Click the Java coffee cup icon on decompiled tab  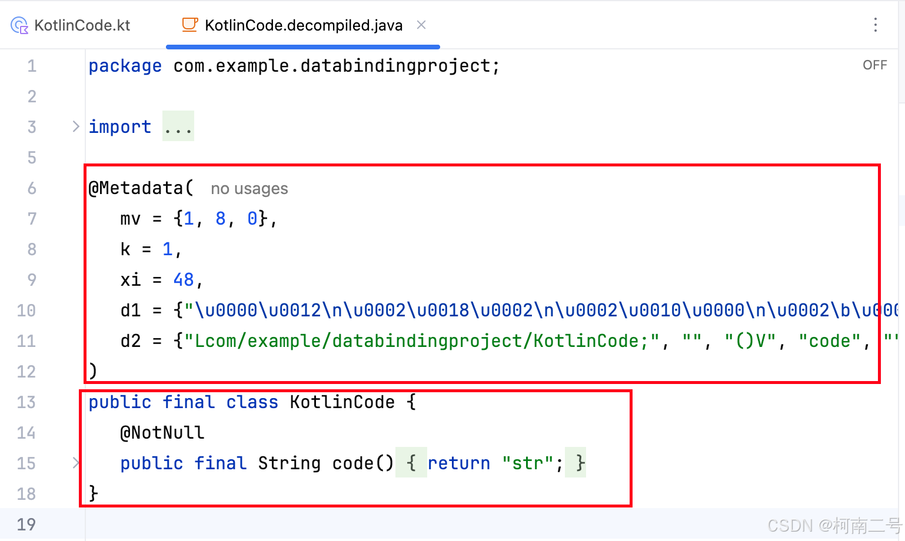189,25
